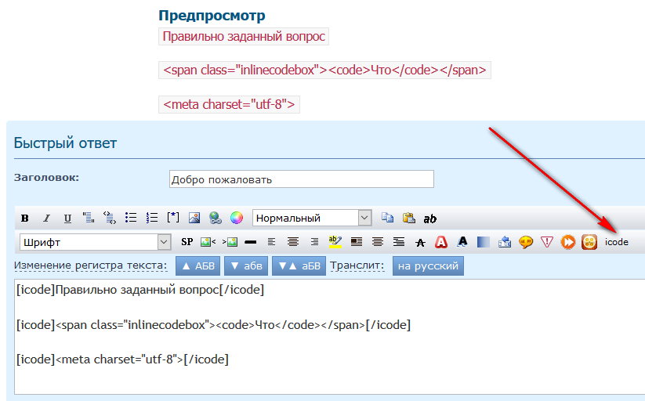Open the color wheel picker
This screenshot has width=645, height=401.
(x=237, y=218)
